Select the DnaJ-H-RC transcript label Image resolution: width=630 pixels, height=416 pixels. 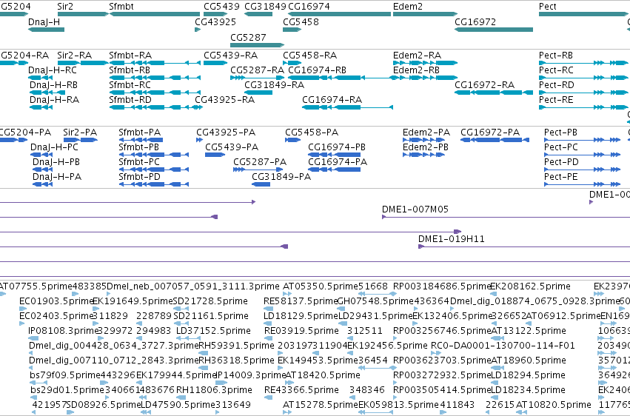point(53,70)
